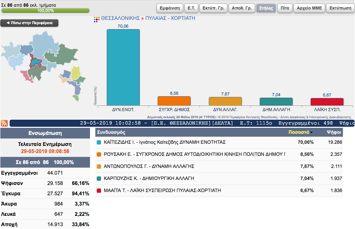Viewport: 355px width, 229px height.
Task: Click the yellow ΔΥΝ.ΑΛΛΑΓ. bar
Action: coord(225,101)
